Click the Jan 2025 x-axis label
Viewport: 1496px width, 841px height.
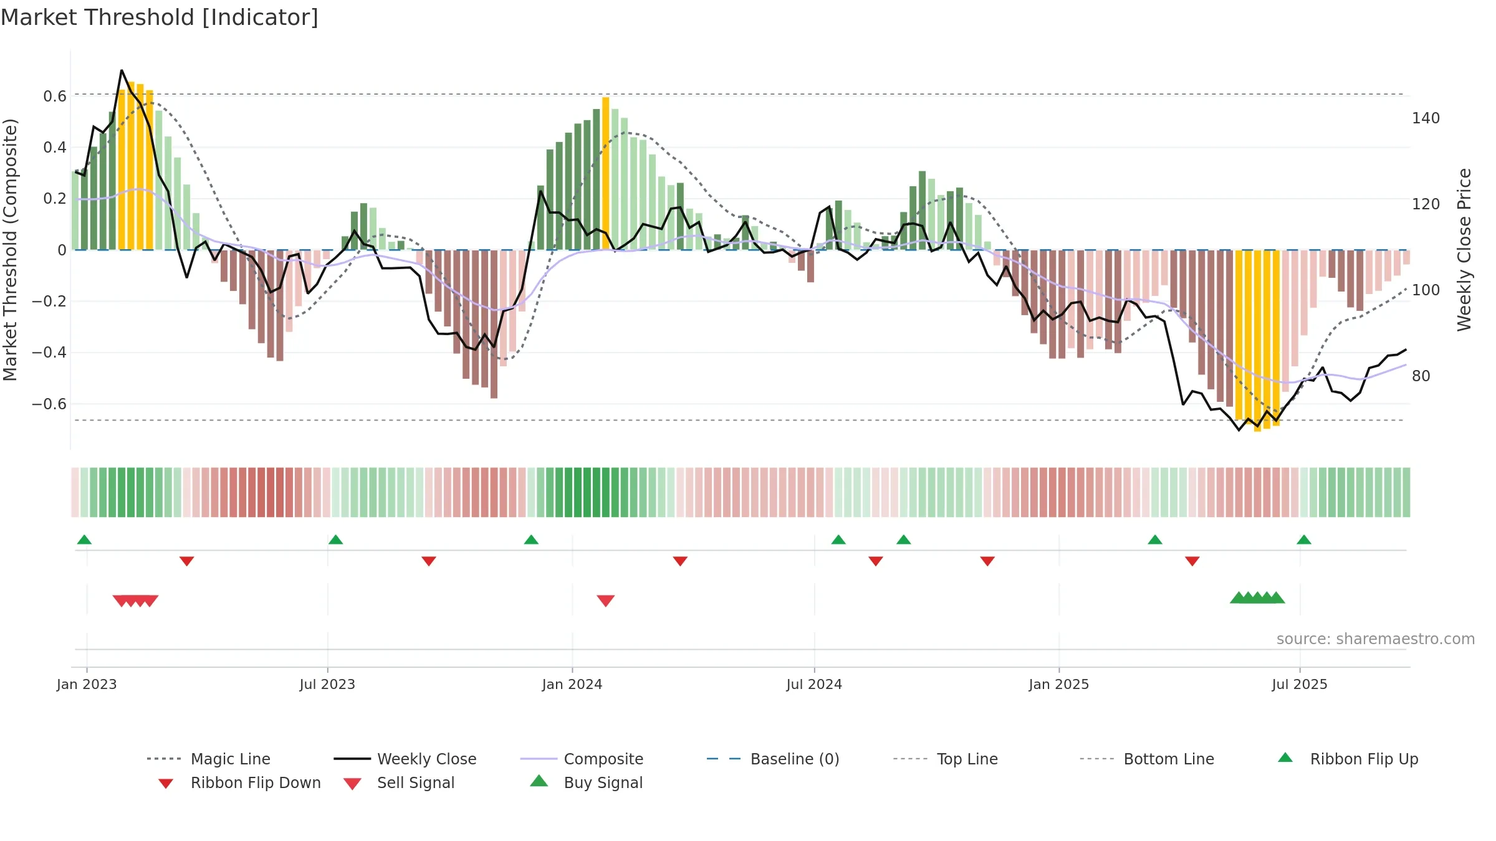click(1059, 685)
